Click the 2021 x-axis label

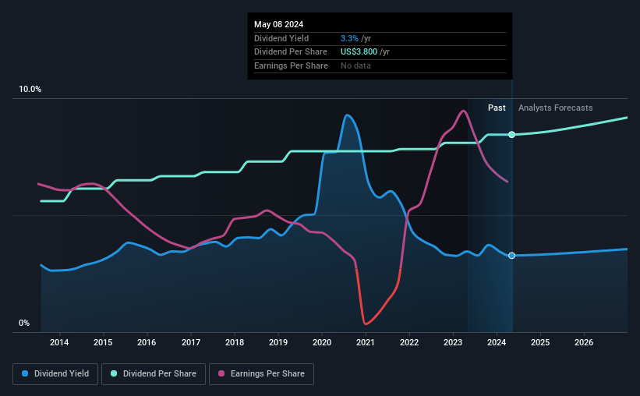click(x=366, y=342)
